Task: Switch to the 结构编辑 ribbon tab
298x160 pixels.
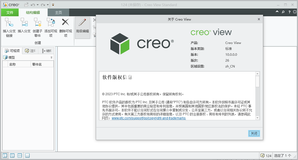Action: click(x=33, y=13)
